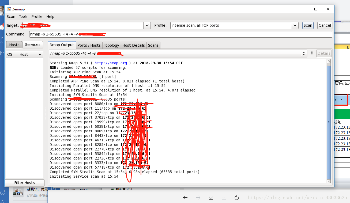This screenshot has width=350, height=203.
Task: Click the refresh icon in the bottom viewer toolbar
Action: tap(236, 197)
